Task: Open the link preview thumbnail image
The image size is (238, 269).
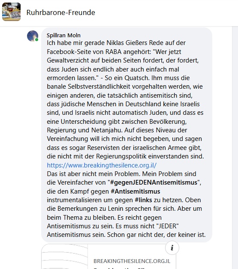Action: tap(65, 257)
